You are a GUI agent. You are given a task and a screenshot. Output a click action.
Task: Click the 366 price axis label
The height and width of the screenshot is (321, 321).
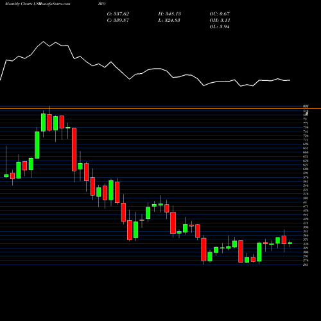pos(306,236)
